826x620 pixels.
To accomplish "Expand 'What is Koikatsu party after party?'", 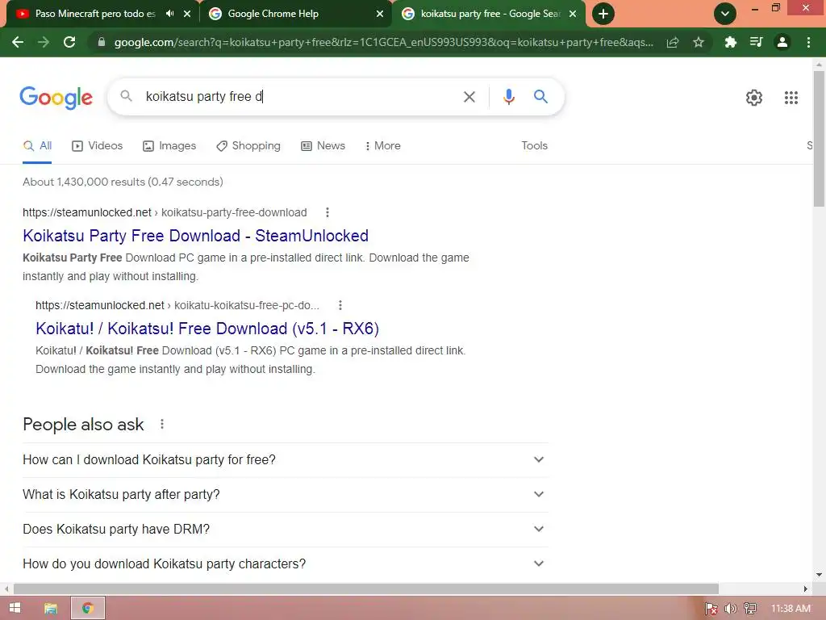I will (285, 495).
